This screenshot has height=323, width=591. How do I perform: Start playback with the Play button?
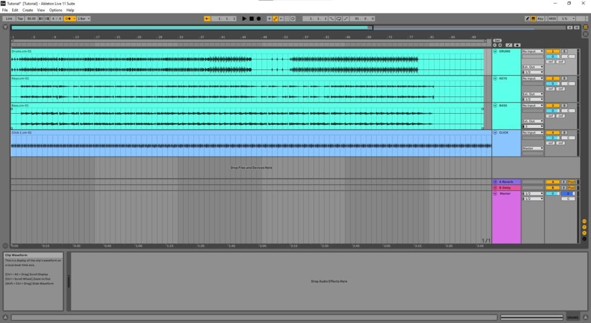tap(244, 18)
